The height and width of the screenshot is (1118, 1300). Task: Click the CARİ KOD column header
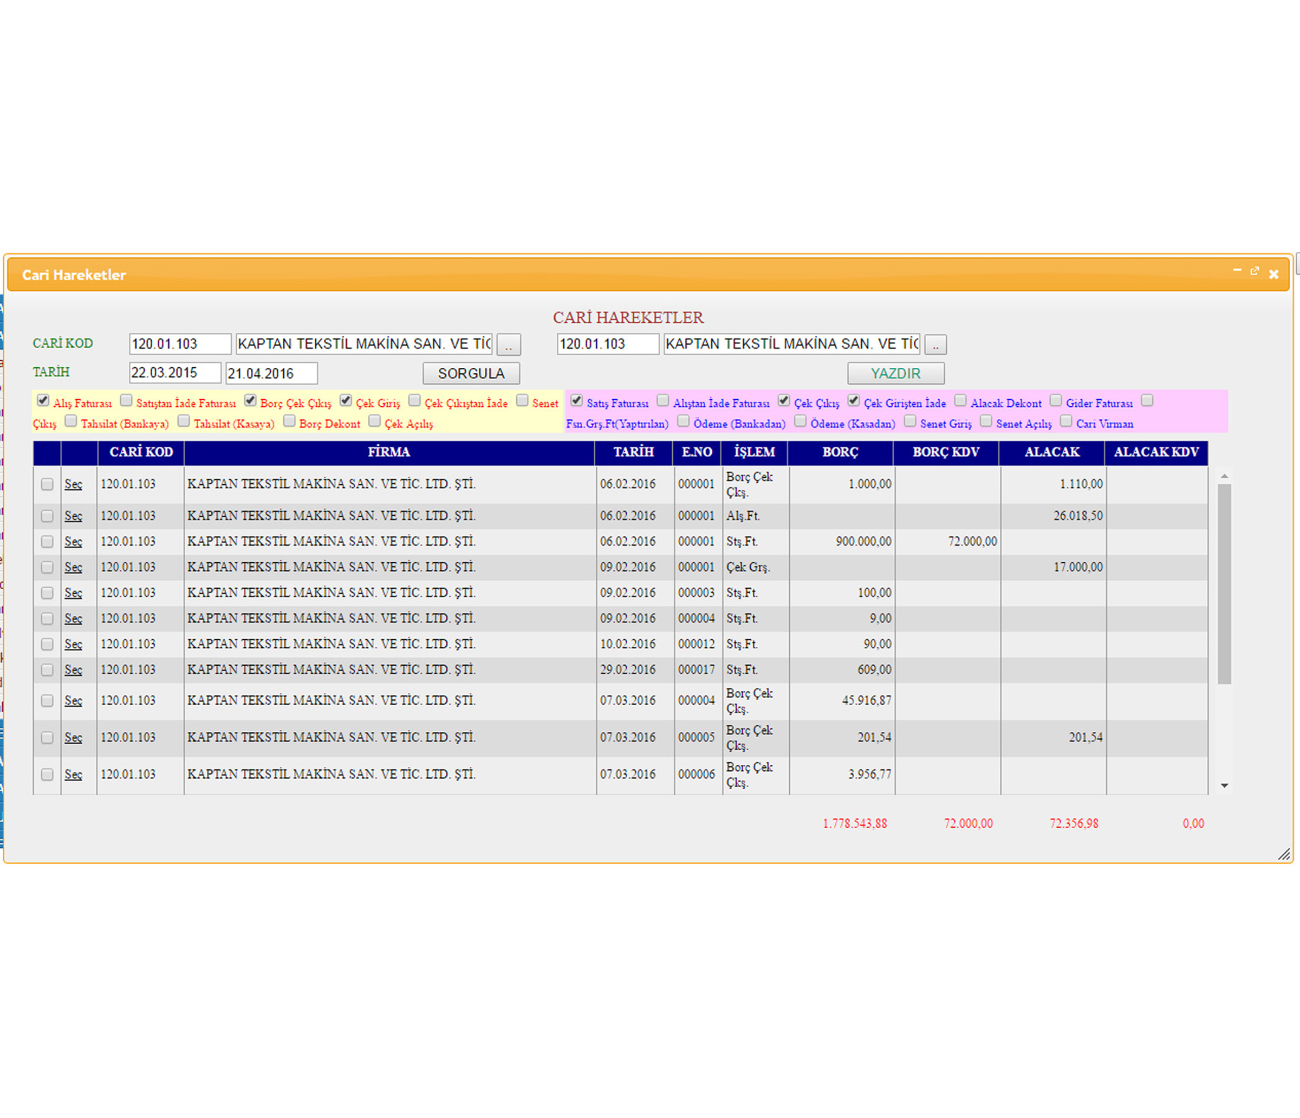pos(141,452)
